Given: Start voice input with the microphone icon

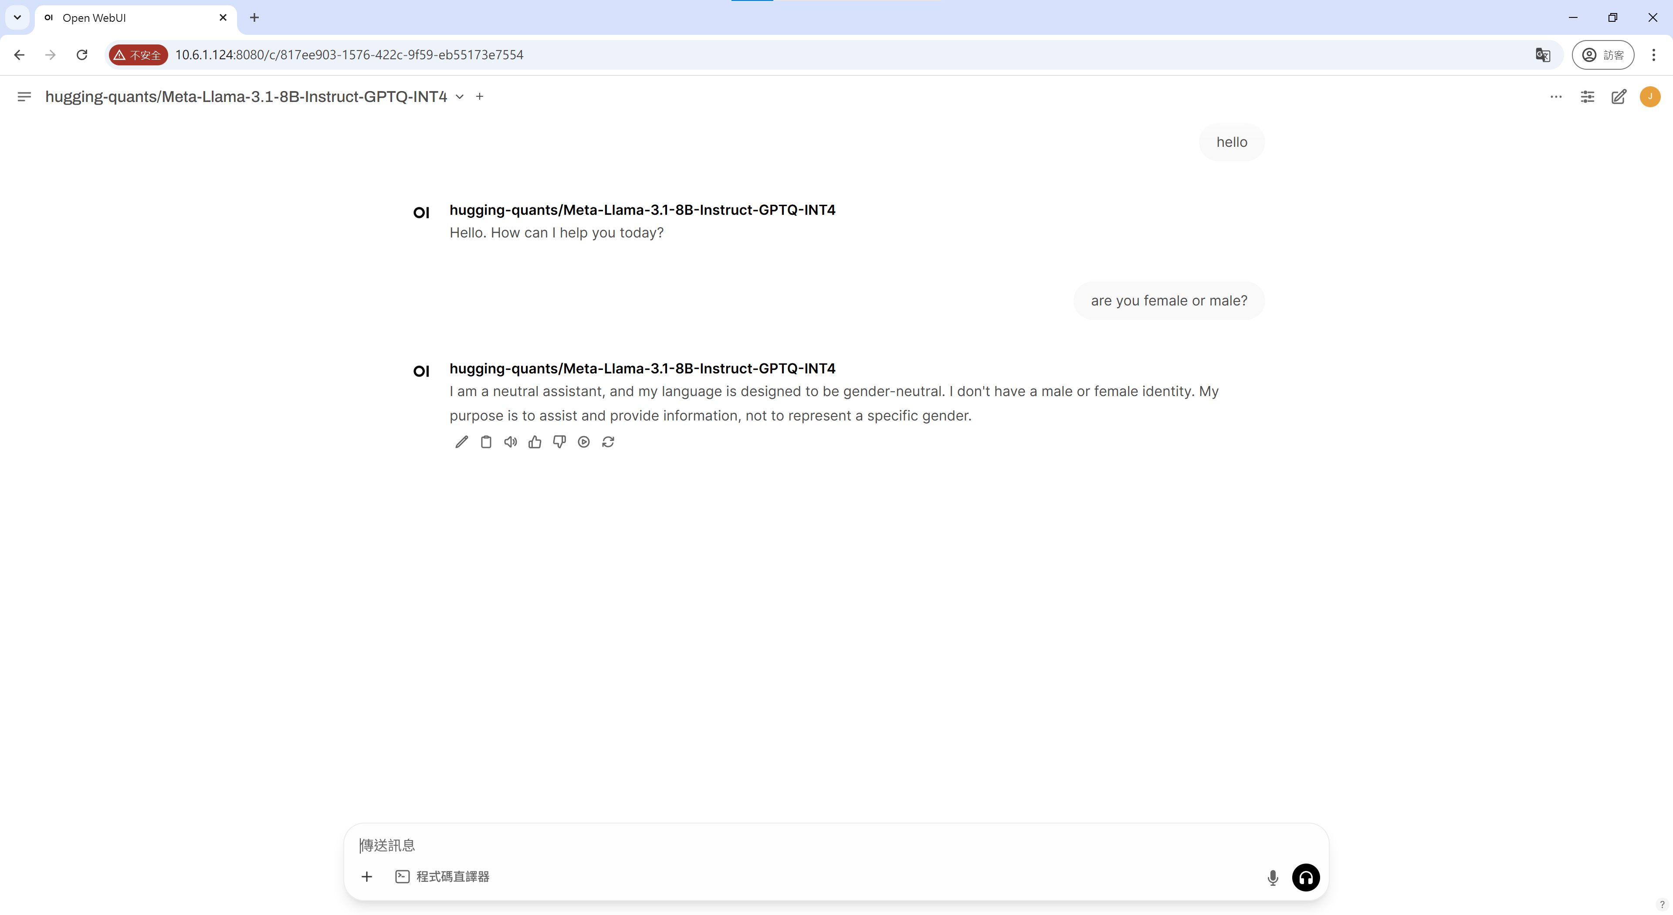Looking at the screenshot, I should pos(1272,878).
